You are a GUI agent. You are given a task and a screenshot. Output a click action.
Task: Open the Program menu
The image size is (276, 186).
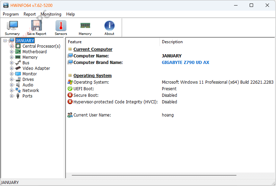(x=11, y=14)
